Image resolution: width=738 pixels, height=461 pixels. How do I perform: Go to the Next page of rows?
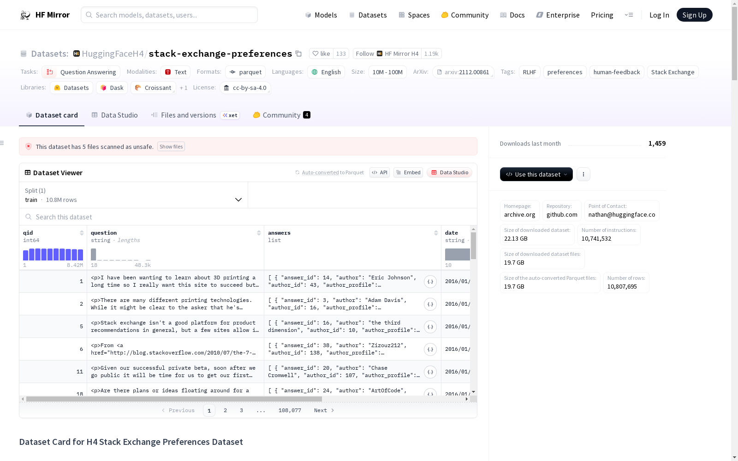[x=324, y=410]
